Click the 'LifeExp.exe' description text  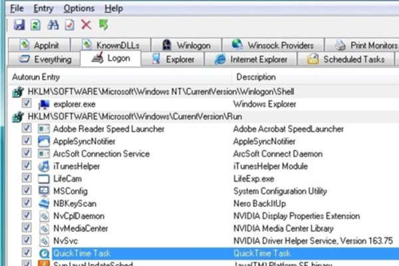pos(254,179)
